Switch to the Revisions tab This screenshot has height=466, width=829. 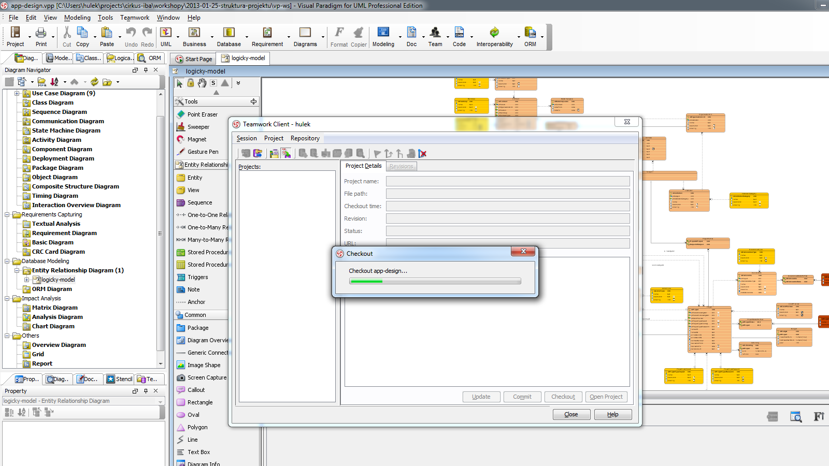coord(402,166)
